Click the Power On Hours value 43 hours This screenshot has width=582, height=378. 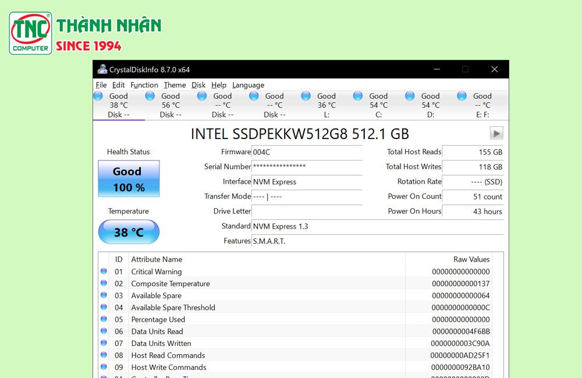click(473, 212)
